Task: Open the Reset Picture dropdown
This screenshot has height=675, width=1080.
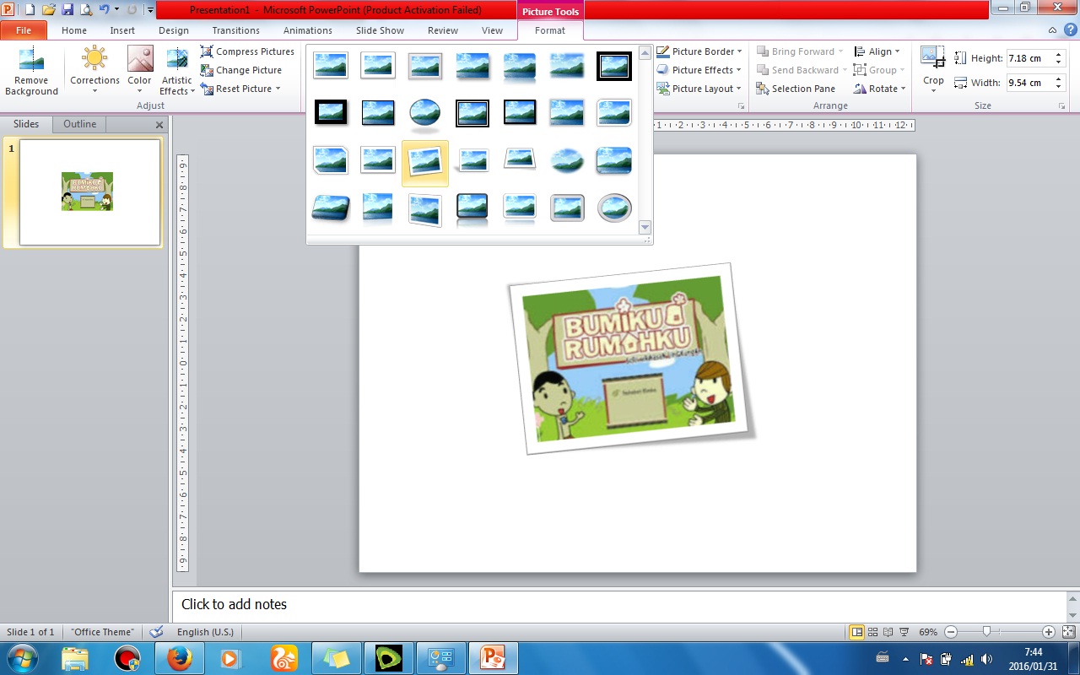Action: click(x=278, y=89)
